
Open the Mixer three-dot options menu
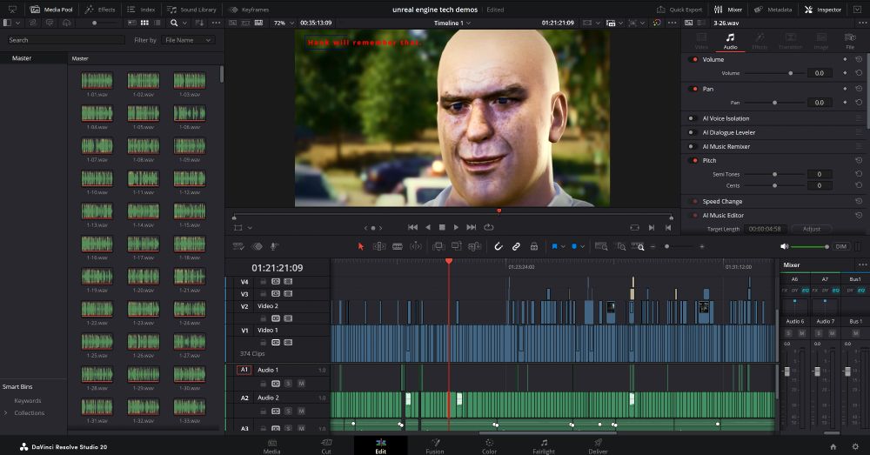coord(862,264)
